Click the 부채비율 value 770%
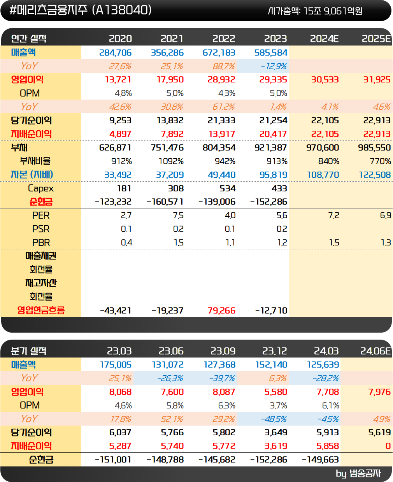The width and height of the screenshot is (393, 482). pos(380,161)
